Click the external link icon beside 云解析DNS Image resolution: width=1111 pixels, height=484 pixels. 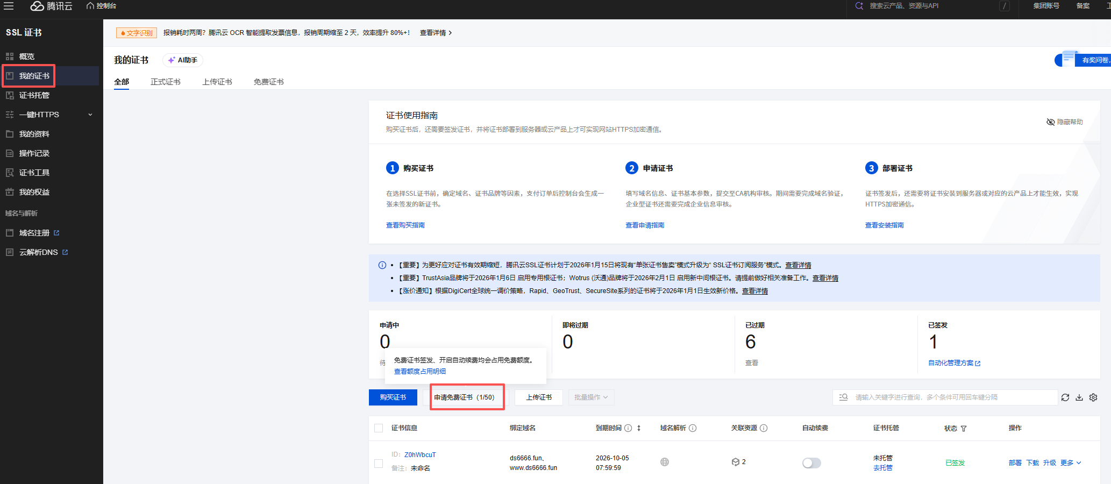pos(65,252)
